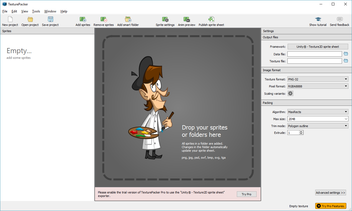
Task: Expand the Texture format dropdown
Action: coord(318,79)
